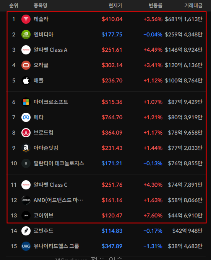Viewport: 211px width, 260px height.
Task: Click trading value $259억 4,348만
Action: [x=183, y=35]
